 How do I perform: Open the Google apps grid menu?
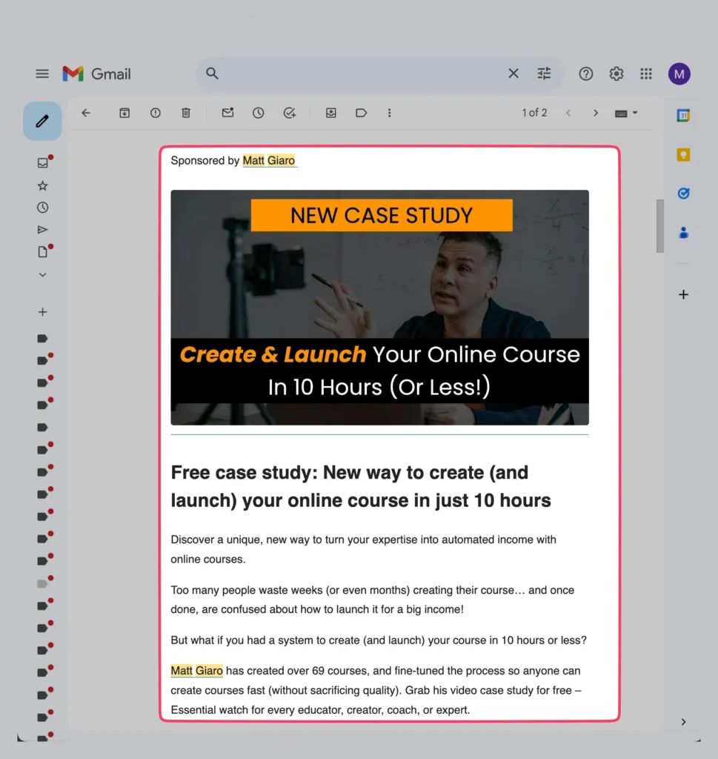645,73
